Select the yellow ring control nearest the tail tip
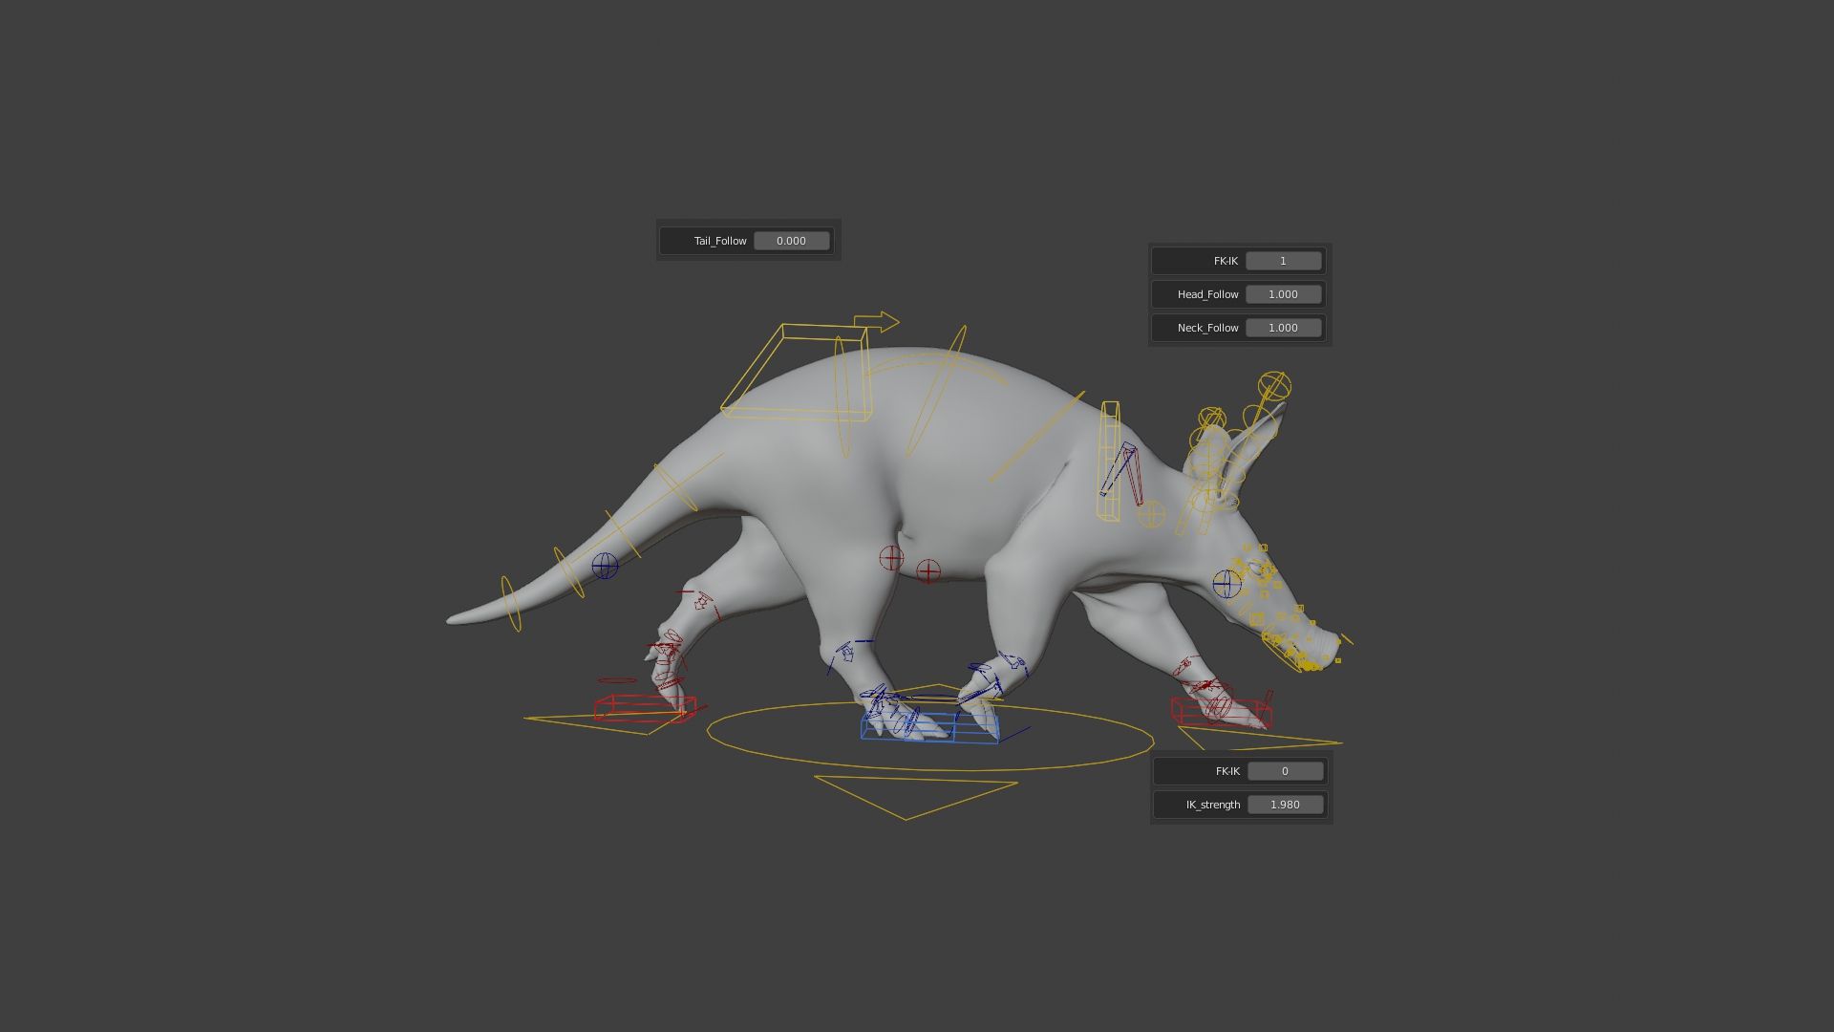The width and height of the screenshot is (1834, 1032). pos(511,603)
